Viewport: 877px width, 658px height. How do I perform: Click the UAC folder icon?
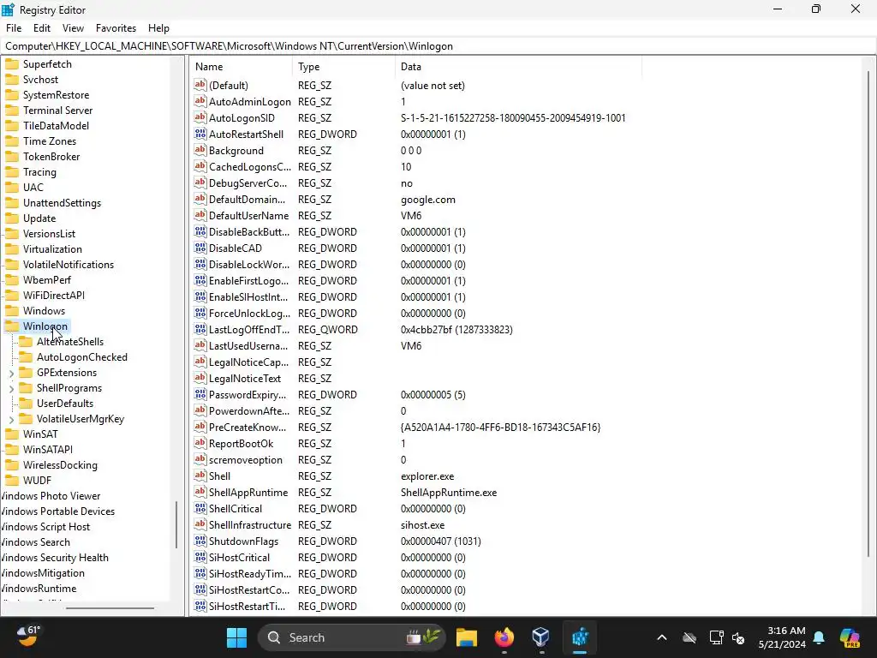click(x=12, y=187)
